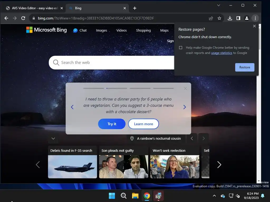Click the location pin icon
Screen dimensions: 270x202
click(x=132, y=138)
